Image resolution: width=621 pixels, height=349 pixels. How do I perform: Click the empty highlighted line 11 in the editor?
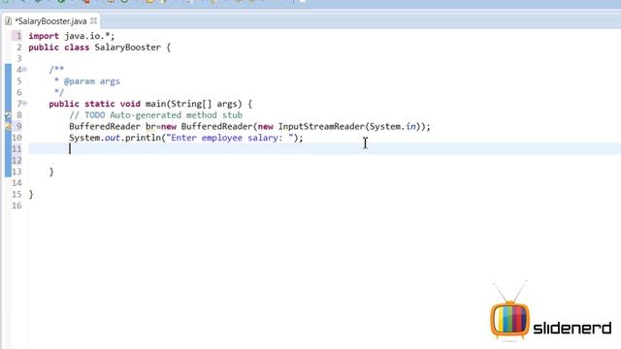click(x=324, y=149)
